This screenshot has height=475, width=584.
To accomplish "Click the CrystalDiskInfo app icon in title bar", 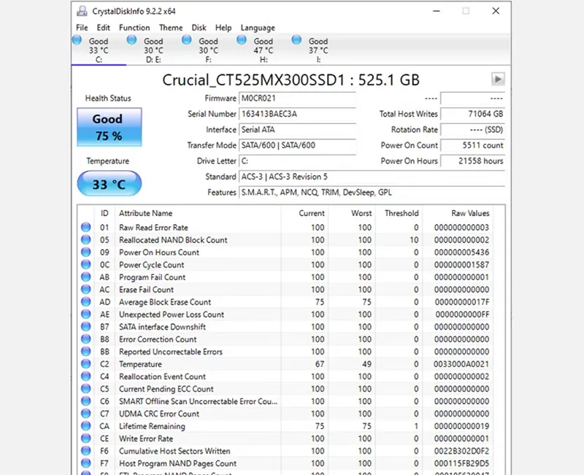I will pos(82,11).
